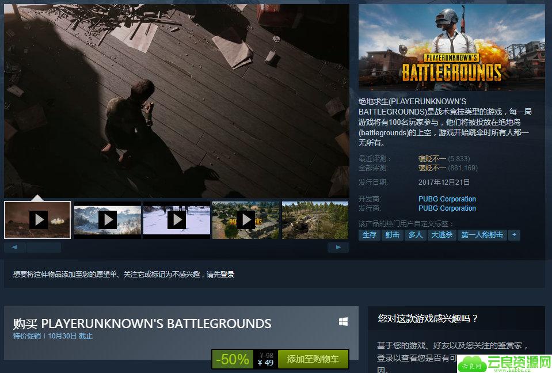This screenshot has height=373, width=552.
Task: Play the snowy mountain trailer thumbnail
Action: 108,220
